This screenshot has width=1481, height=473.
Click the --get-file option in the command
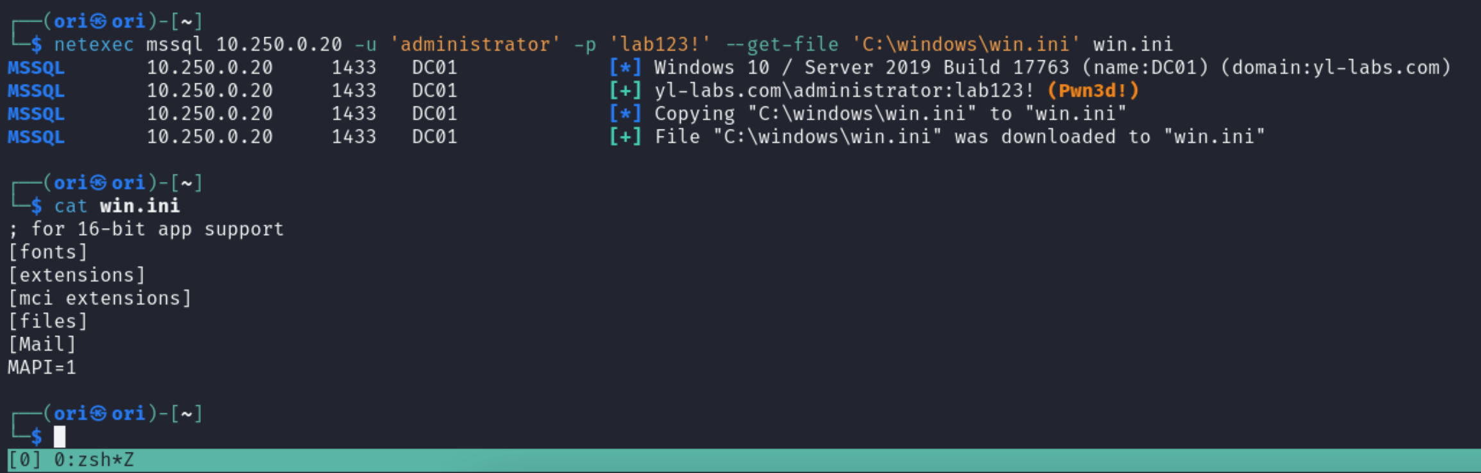pos(782,45)
